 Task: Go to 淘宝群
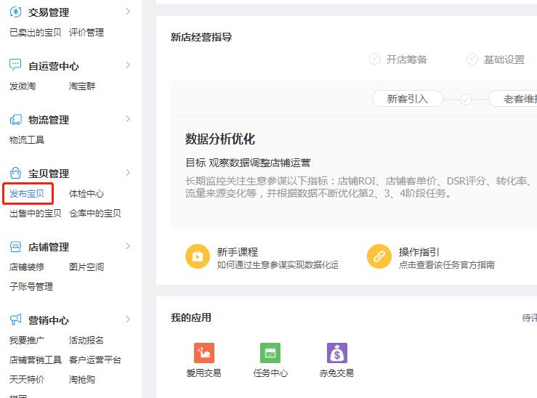[82, 86]
